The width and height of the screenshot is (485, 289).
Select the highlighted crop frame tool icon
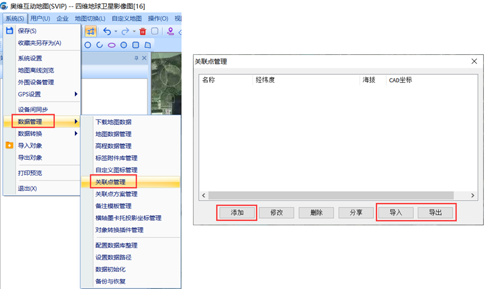(91, 31)
